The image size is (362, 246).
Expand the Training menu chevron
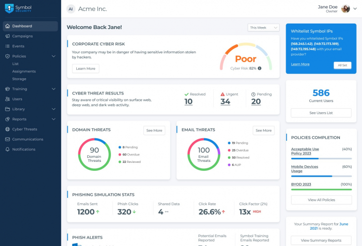pyautogui.click(x=54, y=89)
